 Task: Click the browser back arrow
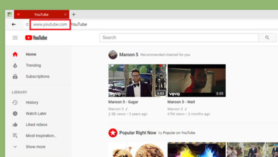click(14, 24)
